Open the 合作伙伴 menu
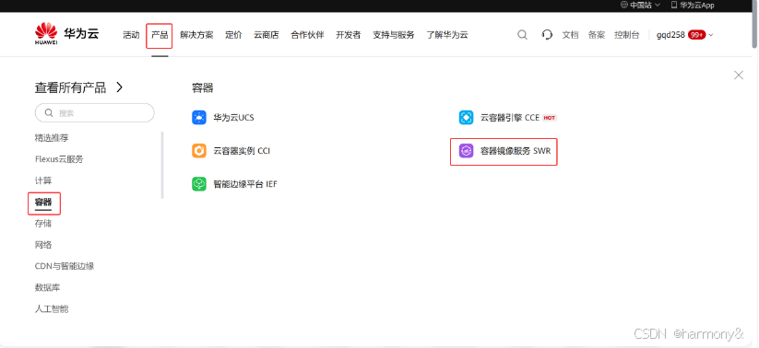This screenshot has height=348, width=759. (307, 35)
